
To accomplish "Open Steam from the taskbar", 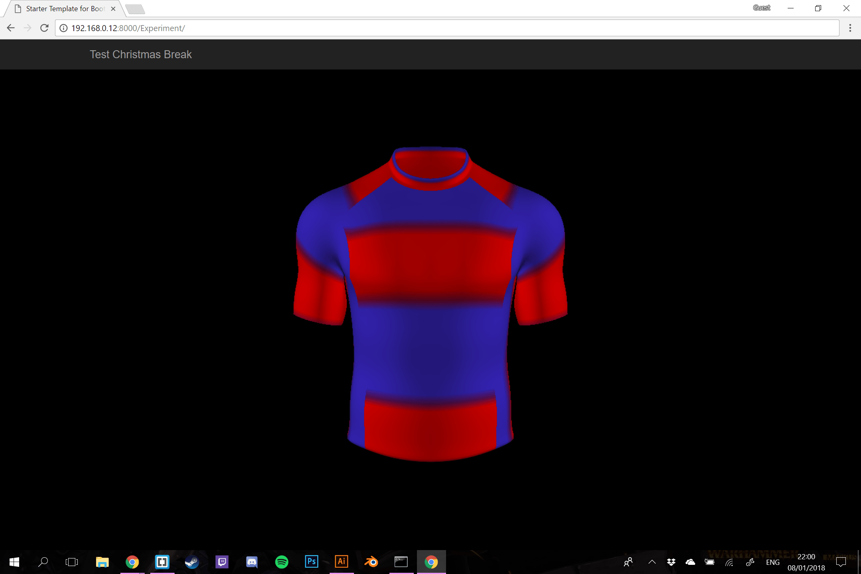I will pyautogui.click(x=192, y=562).
